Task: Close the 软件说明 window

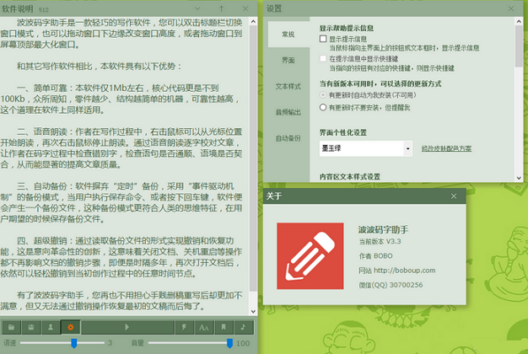Action: click(245, 8)
